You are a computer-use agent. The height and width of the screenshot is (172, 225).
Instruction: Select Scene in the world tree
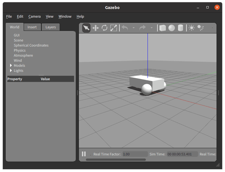click(19, 40)
